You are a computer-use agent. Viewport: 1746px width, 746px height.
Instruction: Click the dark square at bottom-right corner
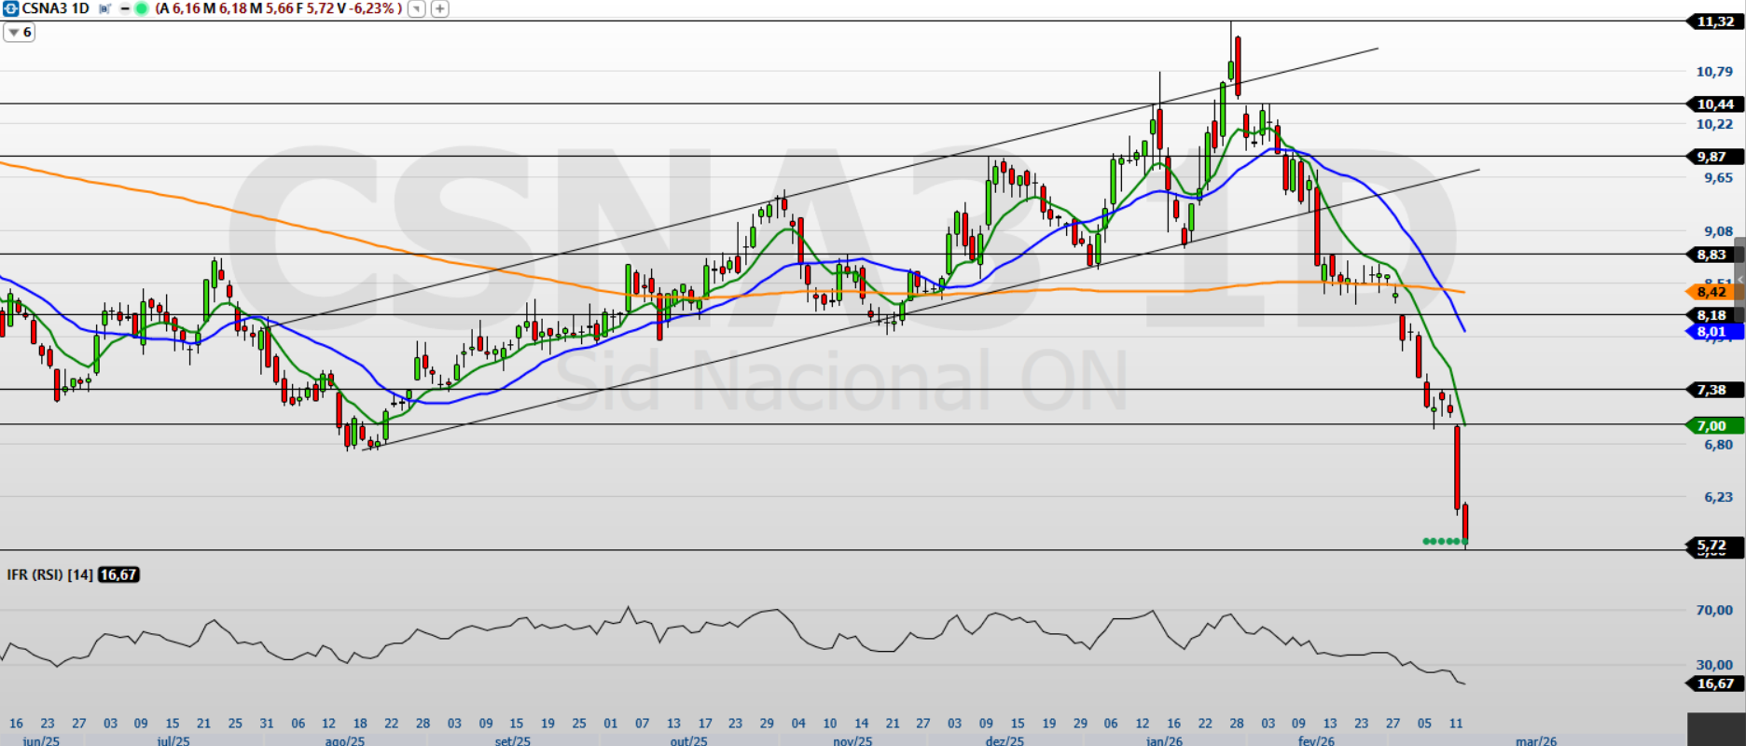[x=1716, y=729]
